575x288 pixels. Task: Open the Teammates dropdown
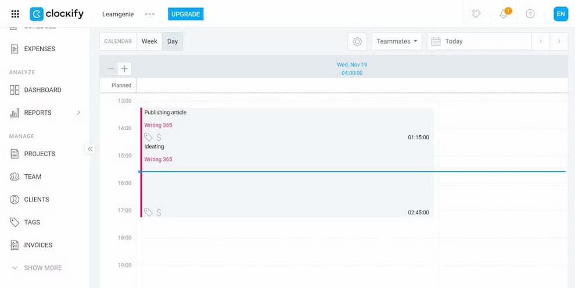tap(397, 42)
